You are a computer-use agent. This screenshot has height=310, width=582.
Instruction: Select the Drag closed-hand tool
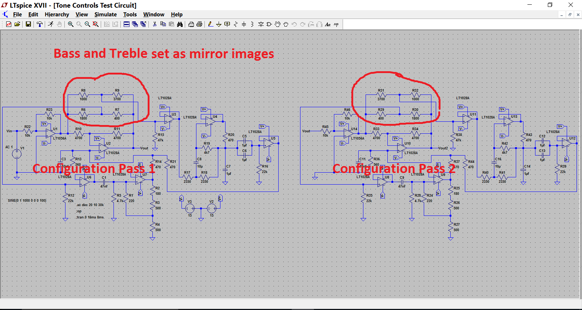click(286, 24)
